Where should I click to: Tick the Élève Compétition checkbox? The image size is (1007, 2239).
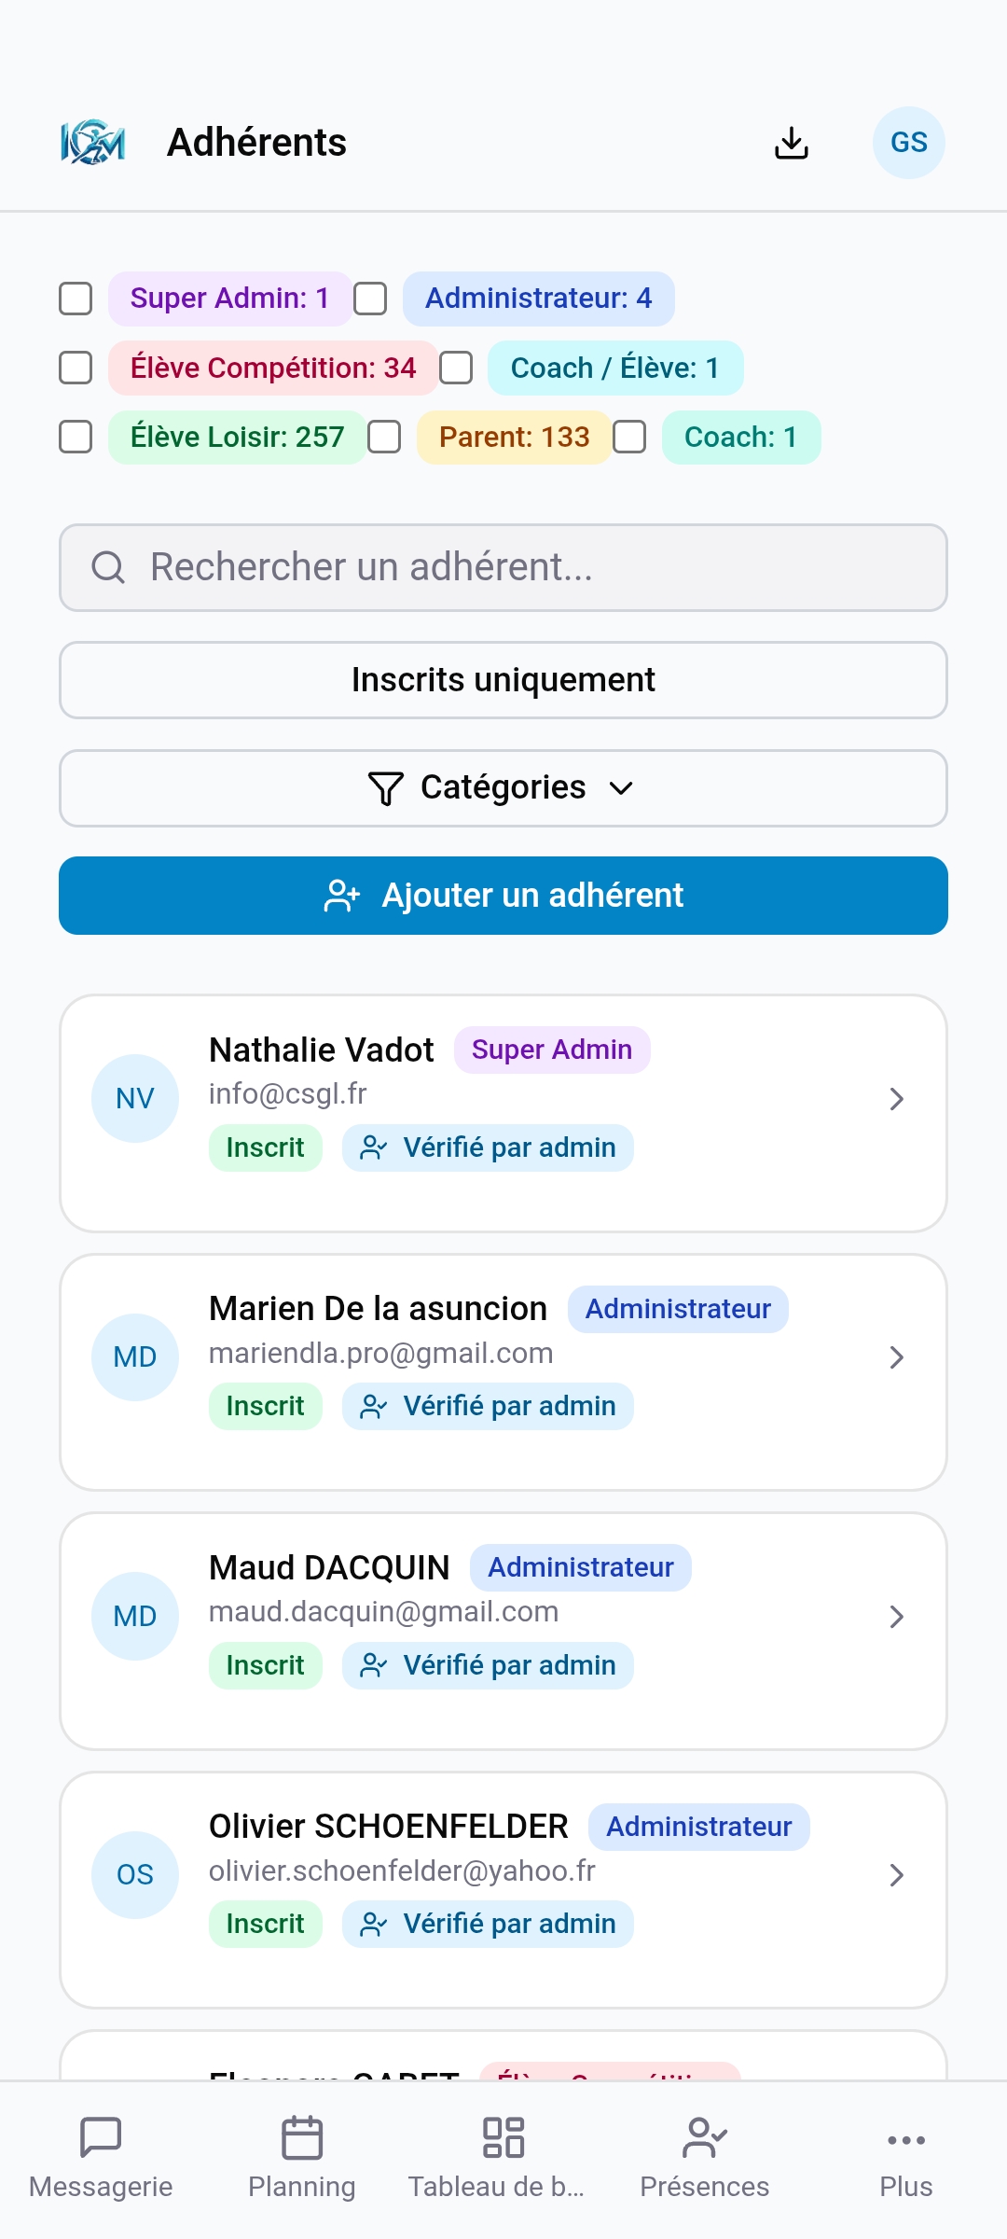76,368
